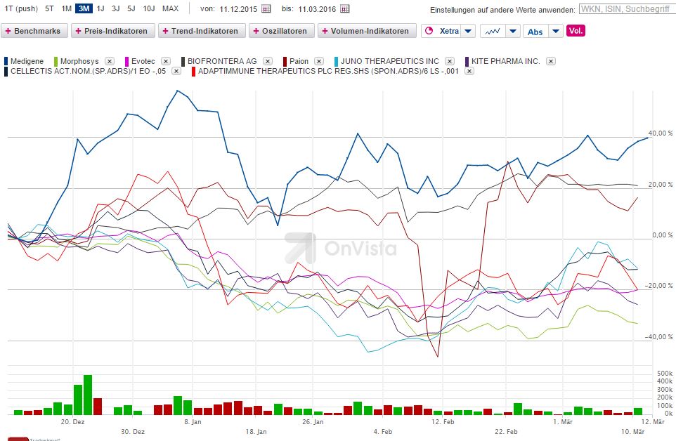Select the 1M time range
Image resolution: width=676 pixels, height=441 pixels.
pyautogui.click(x=66, y=8)
